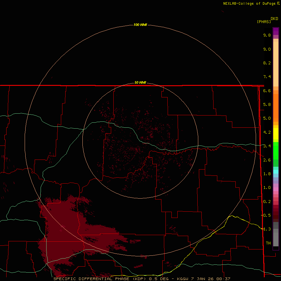
Task: Click the 4.2 value on color scale
Action: click(267, 132)
